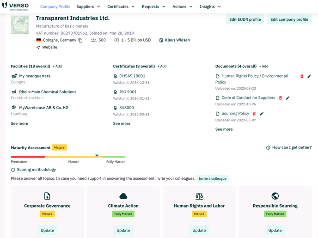Click the Climate Action Fully Mature badge
The height and width of the screenshot is (238, 318).
coord(123,214)
